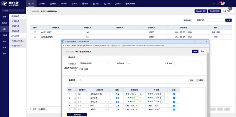Select the 是 radio for 是否影响分类下产品

click(x=80, y=69)
